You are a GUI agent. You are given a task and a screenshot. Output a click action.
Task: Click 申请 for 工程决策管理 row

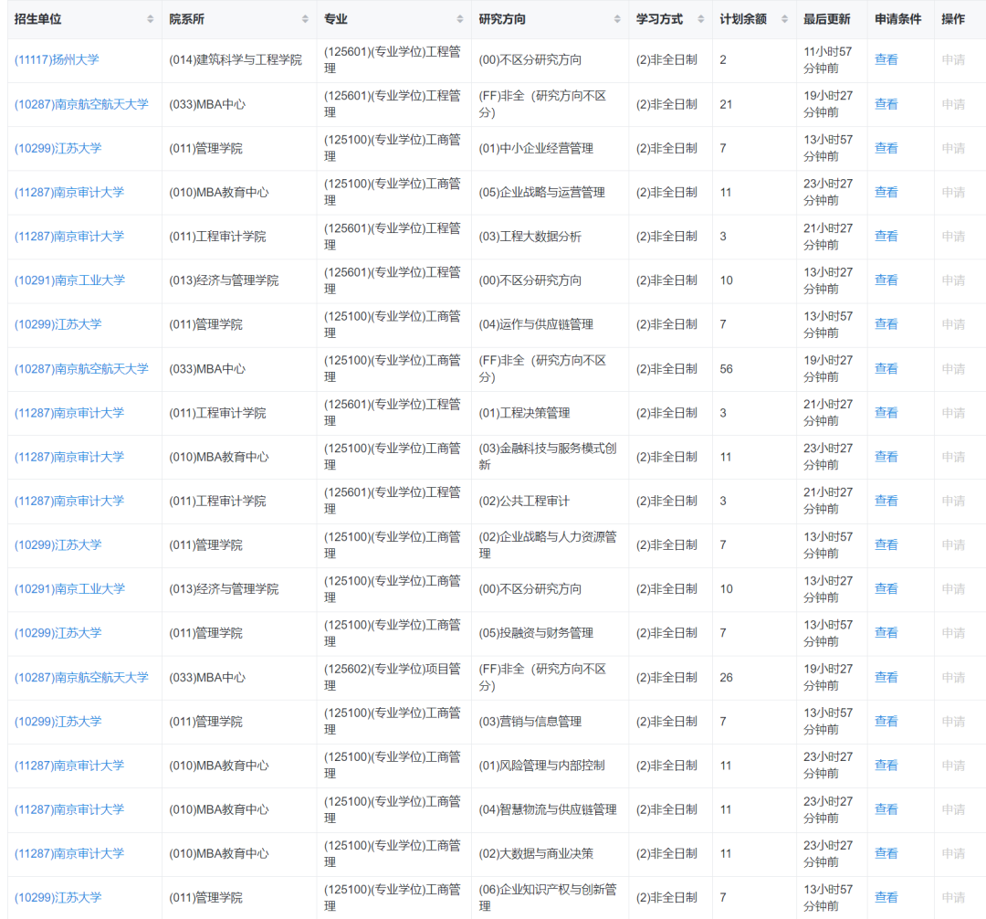click(x=953, y=413)
